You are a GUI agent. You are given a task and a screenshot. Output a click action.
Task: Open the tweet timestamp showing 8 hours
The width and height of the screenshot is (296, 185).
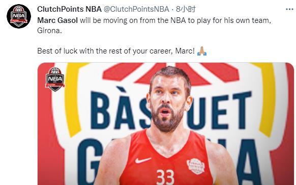[186, 9]
